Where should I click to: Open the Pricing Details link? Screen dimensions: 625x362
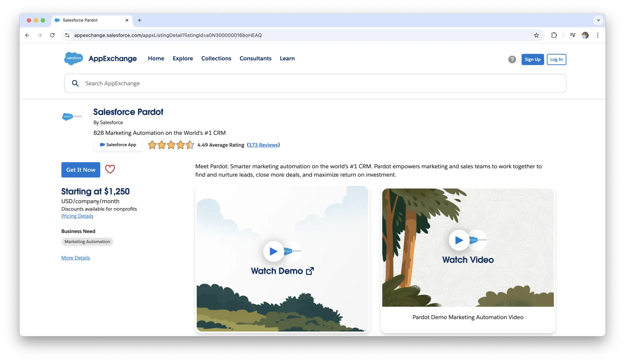pyautogui.click(x=77, y=216)
